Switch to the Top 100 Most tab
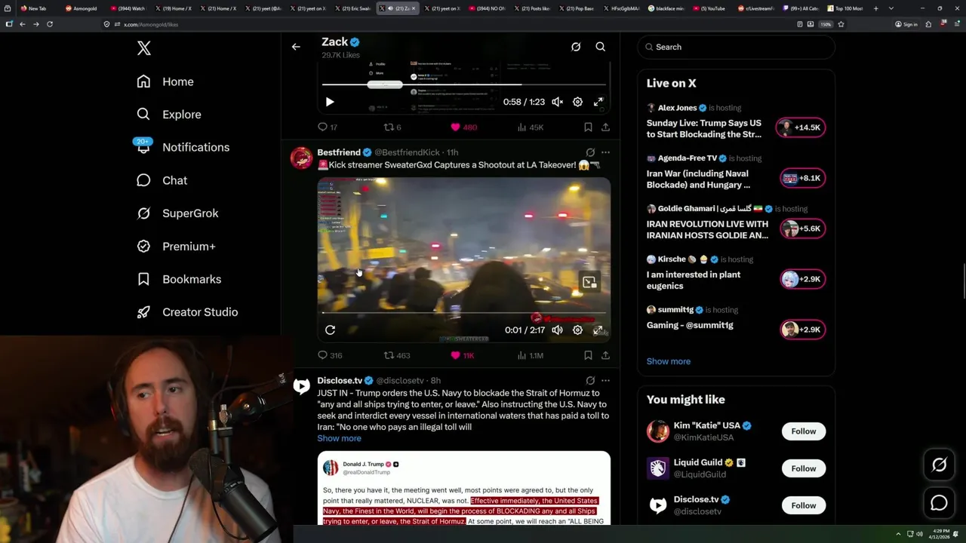Screen dimensions: 966x543 pos(845,8)
